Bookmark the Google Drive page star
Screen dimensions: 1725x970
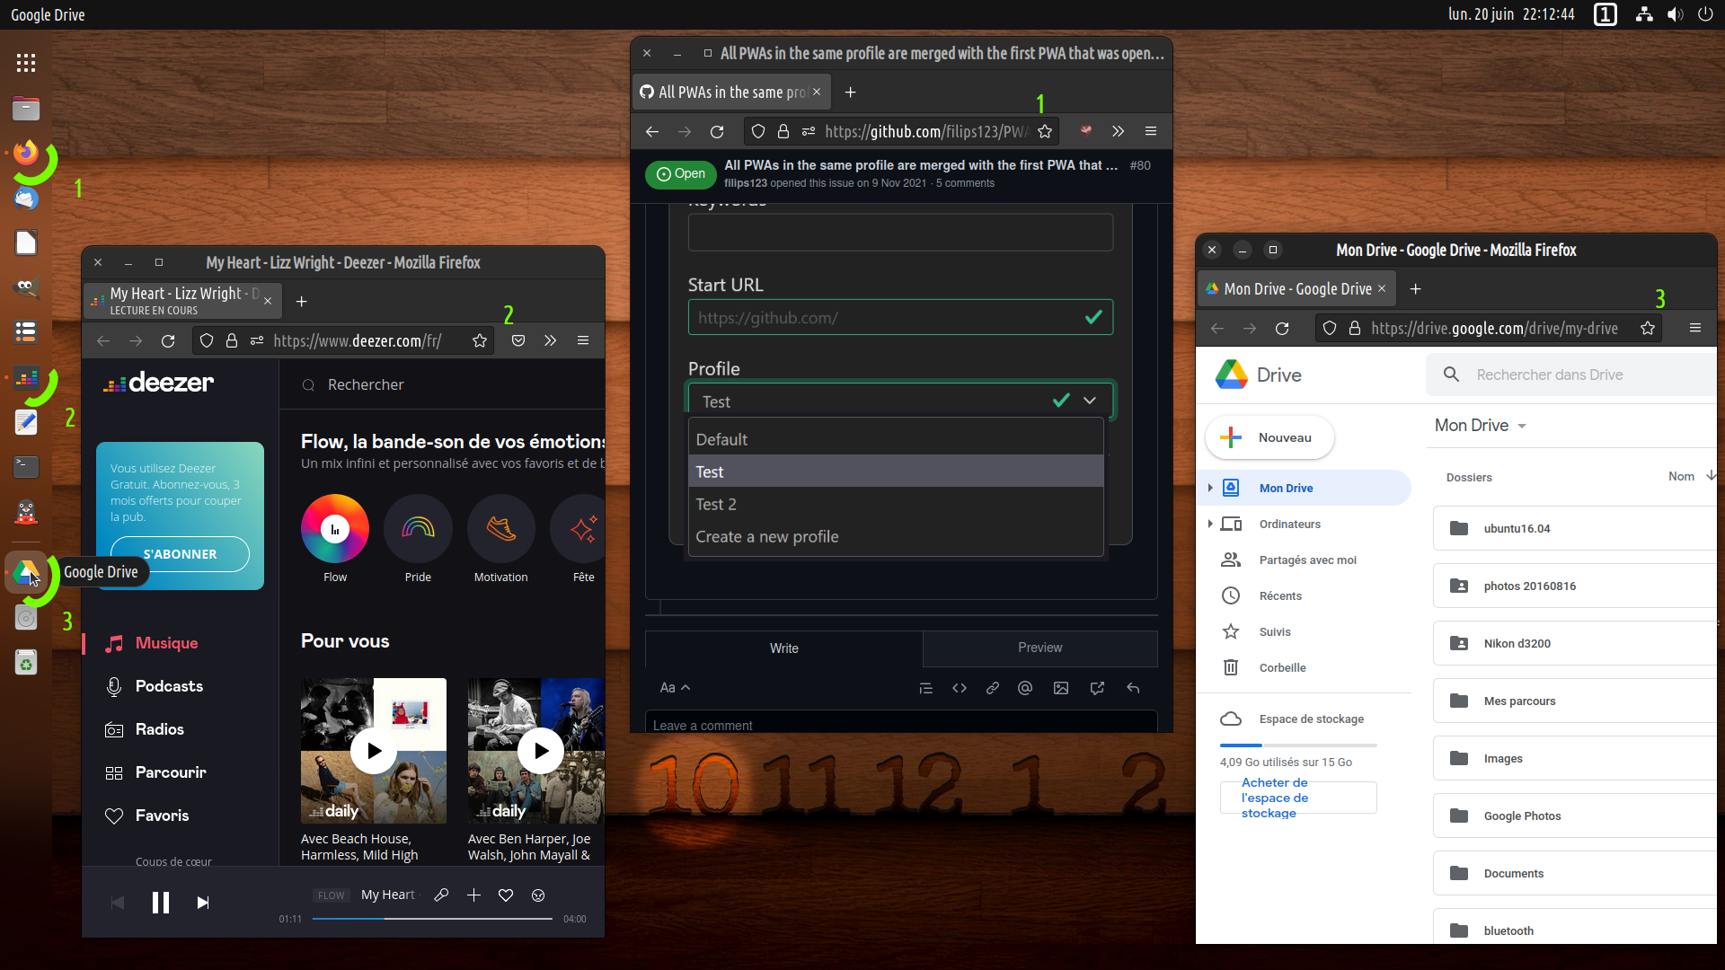[1648, 328]
